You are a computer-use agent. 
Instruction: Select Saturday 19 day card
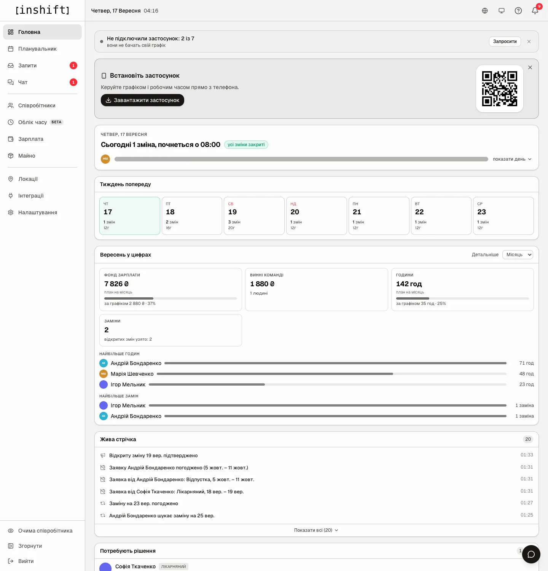(x=254, y=216)
